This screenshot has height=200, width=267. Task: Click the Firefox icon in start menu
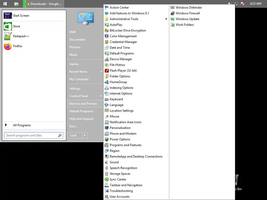click(x=8, y=46)
